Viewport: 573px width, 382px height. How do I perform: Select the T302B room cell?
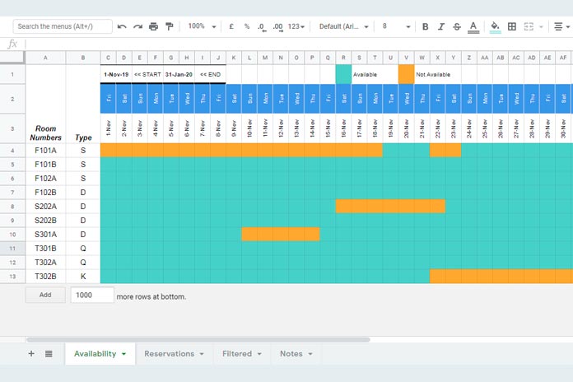pos(45,276)
